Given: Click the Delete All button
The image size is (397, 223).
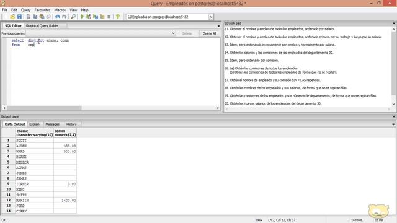Looking at the screenshot, I should click(x=209, y=33).
